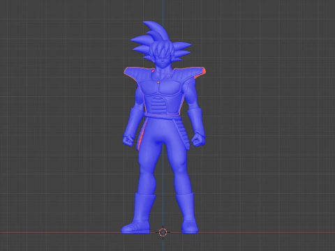Click the 3D cursor at the origin
Screen dimensions: 335x251
[163, 232]
